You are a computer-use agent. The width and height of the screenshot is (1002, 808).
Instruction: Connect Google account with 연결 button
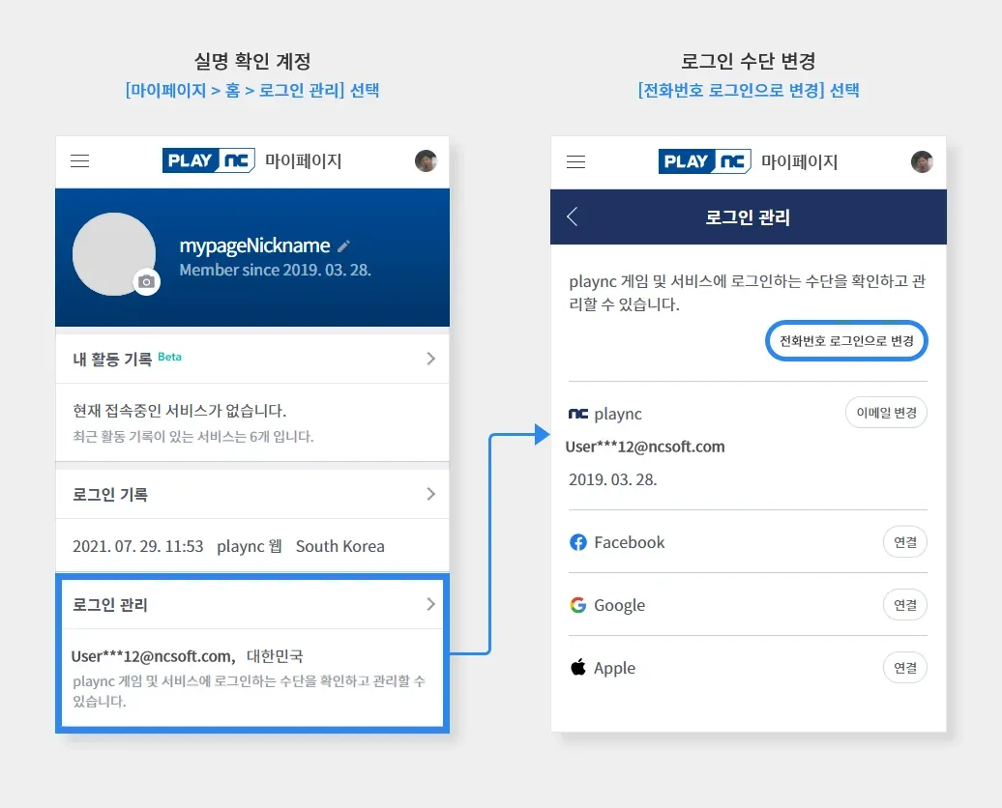point(905,605)
